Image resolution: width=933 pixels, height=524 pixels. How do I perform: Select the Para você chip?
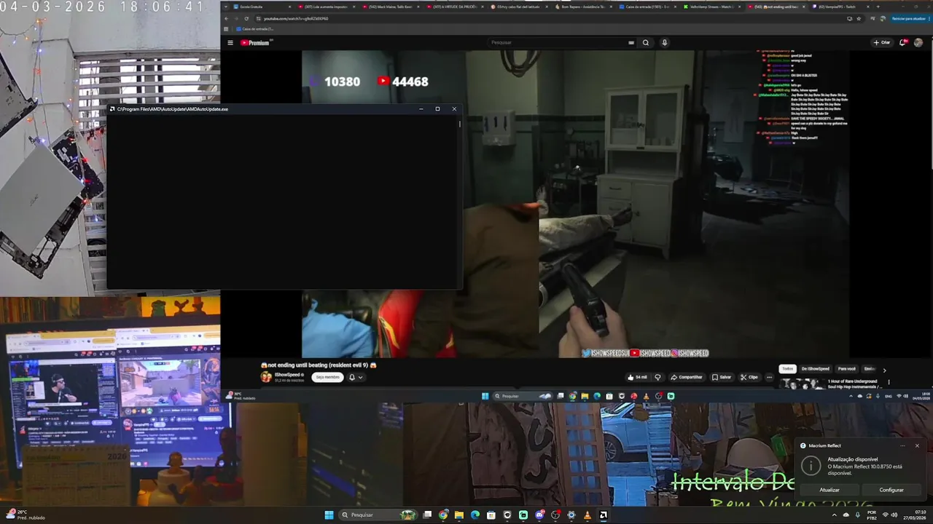846,369
